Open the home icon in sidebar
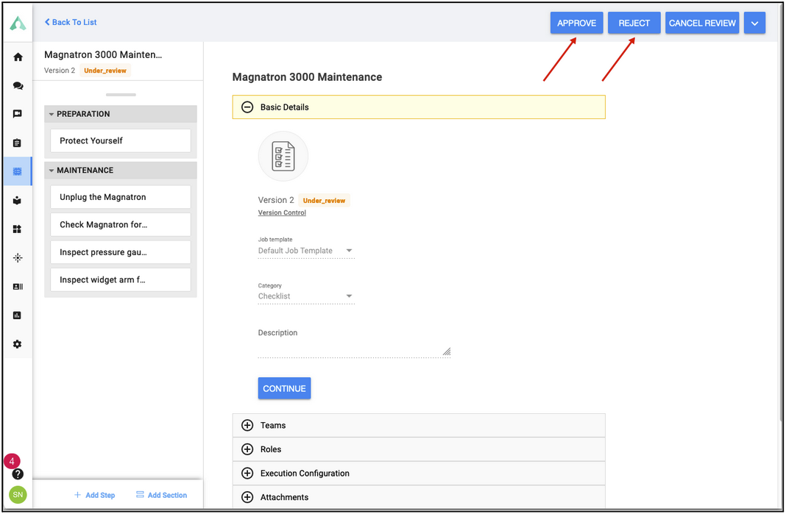Screen dimensions: 786x514 [18, 57]
